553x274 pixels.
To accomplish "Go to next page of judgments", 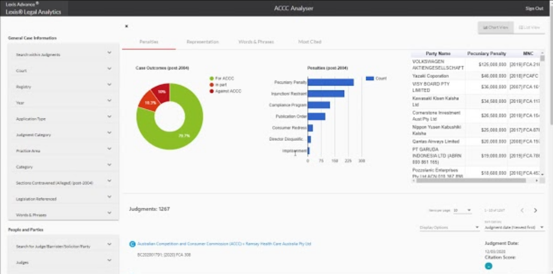I will tap(536, 210).
